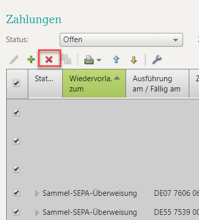Click the printer icon

point(89,60)
